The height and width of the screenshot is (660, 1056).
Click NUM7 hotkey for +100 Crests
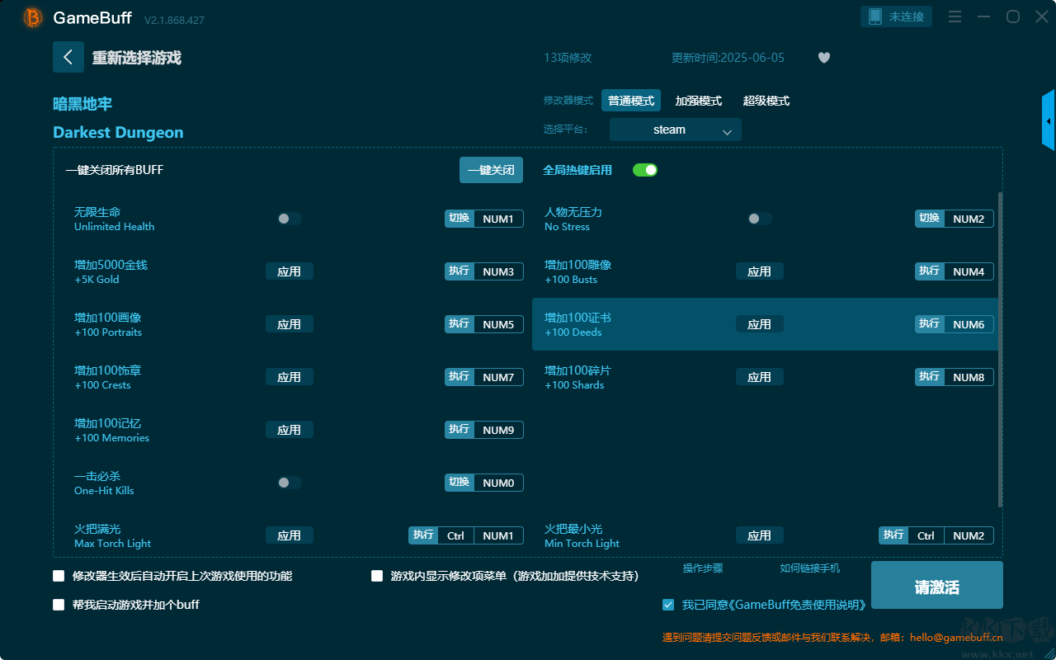tap(498, 377)
